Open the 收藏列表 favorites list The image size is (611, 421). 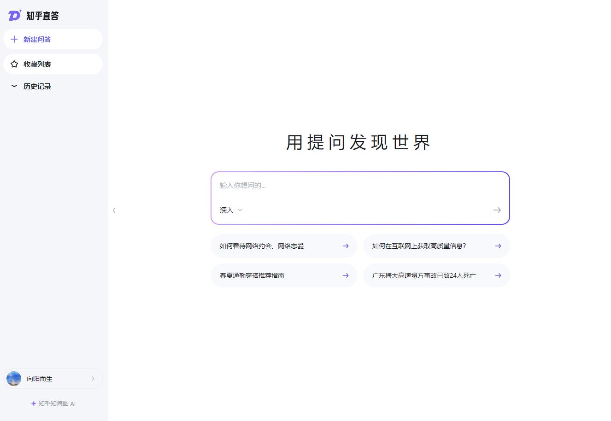53,64
